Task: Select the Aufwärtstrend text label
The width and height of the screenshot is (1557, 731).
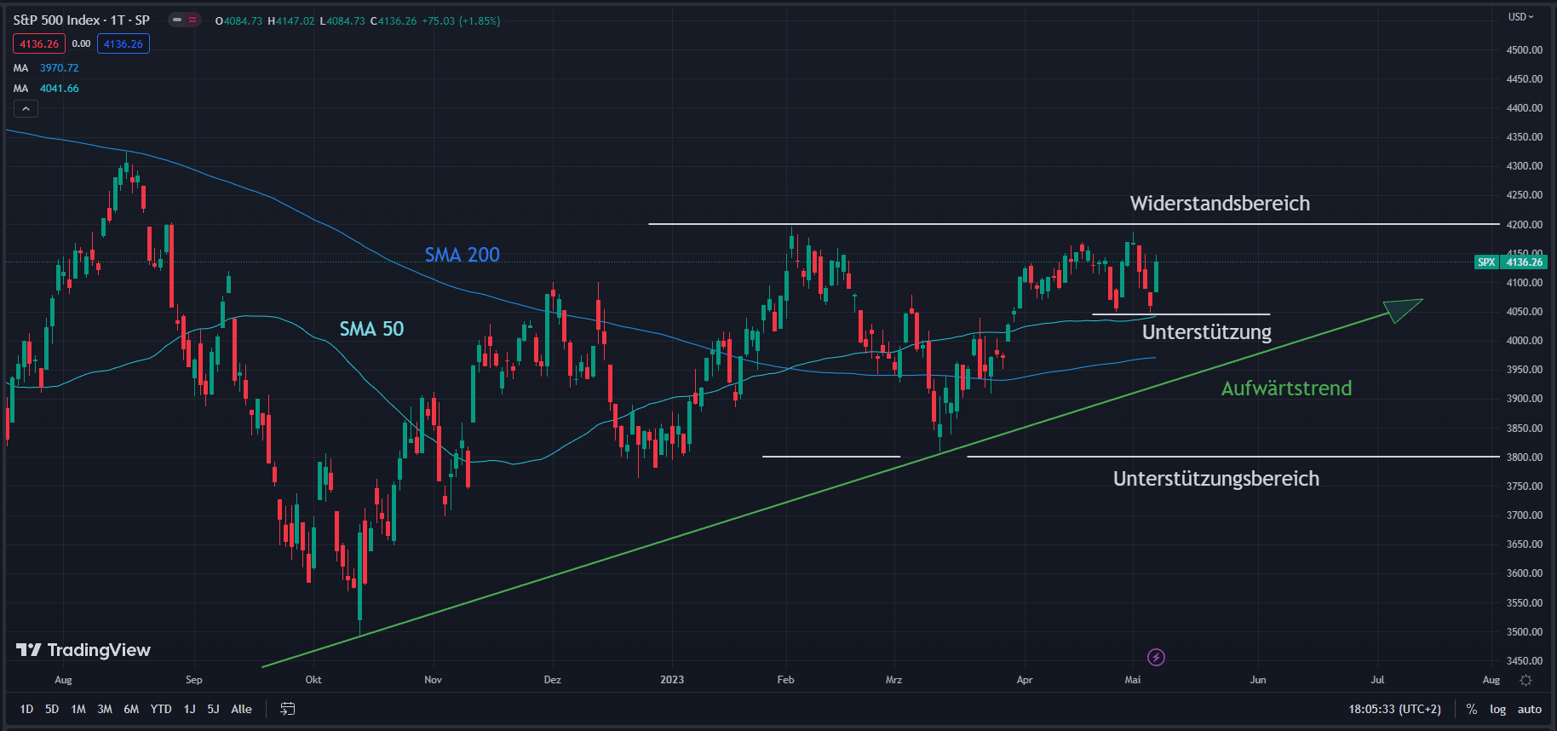Action: tap(1286, 388)
